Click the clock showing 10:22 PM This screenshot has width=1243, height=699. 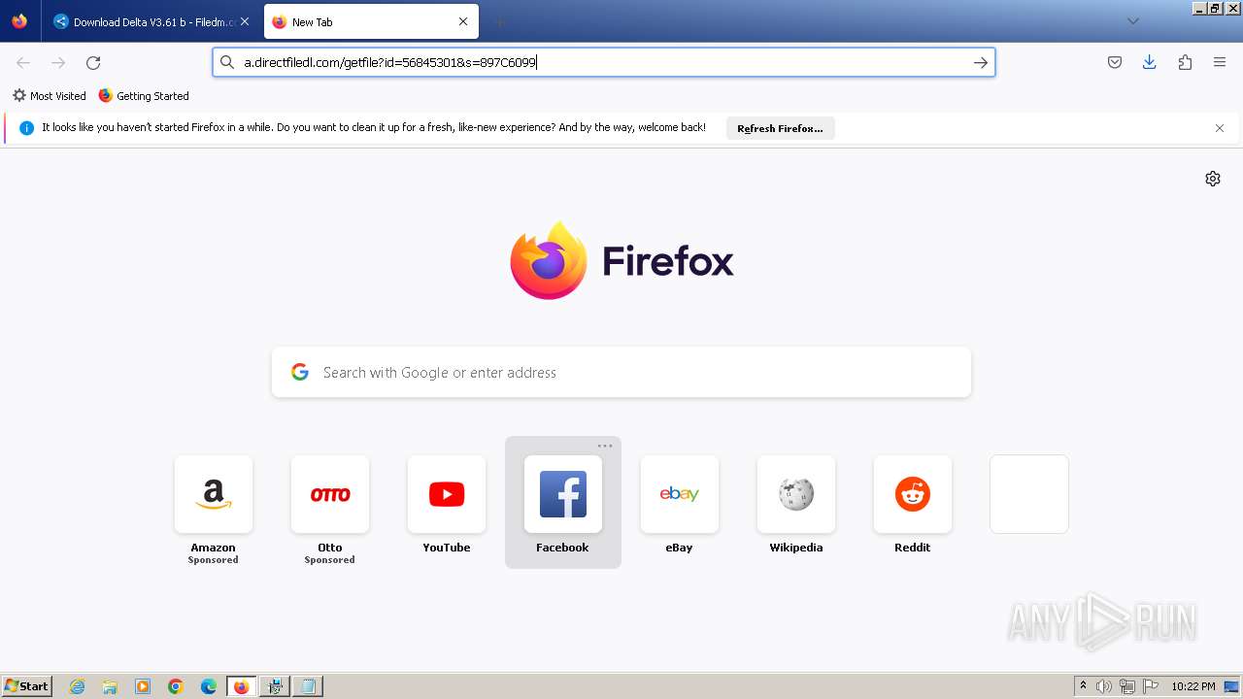(1193, 686)
